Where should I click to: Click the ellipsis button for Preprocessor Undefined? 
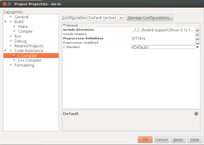[197, 43]
